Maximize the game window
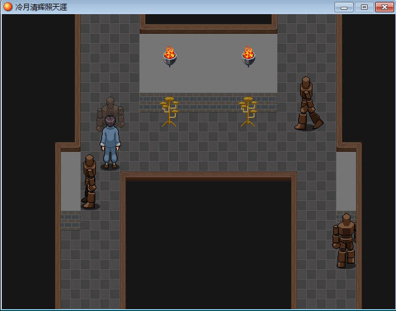Image resolution: width=396 pixels, height=311 pixels. 364,7
